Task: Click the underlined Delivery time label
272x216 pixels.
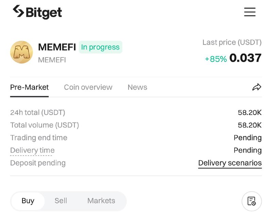Action: (32, 150)
